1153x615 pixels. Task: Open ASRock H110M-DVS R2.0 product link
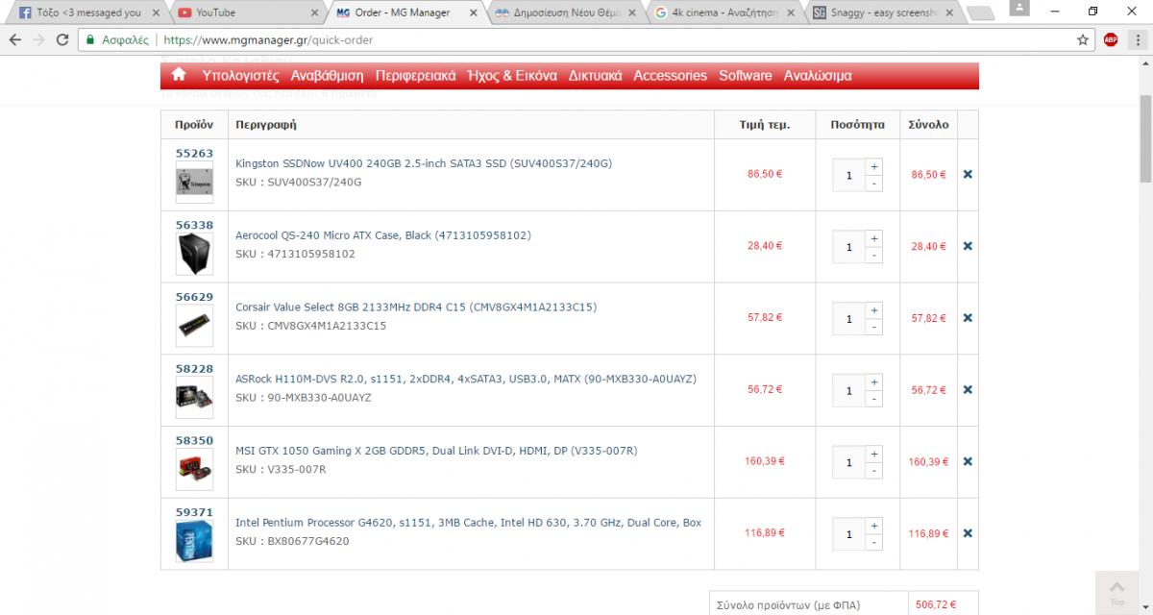[466, 379]
